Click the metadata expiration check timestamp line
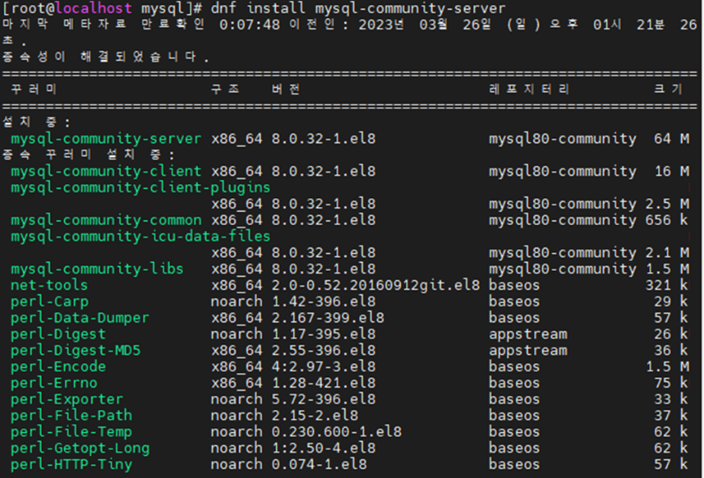704x478 pixels. pyautogui.click(x=350, y=25)
